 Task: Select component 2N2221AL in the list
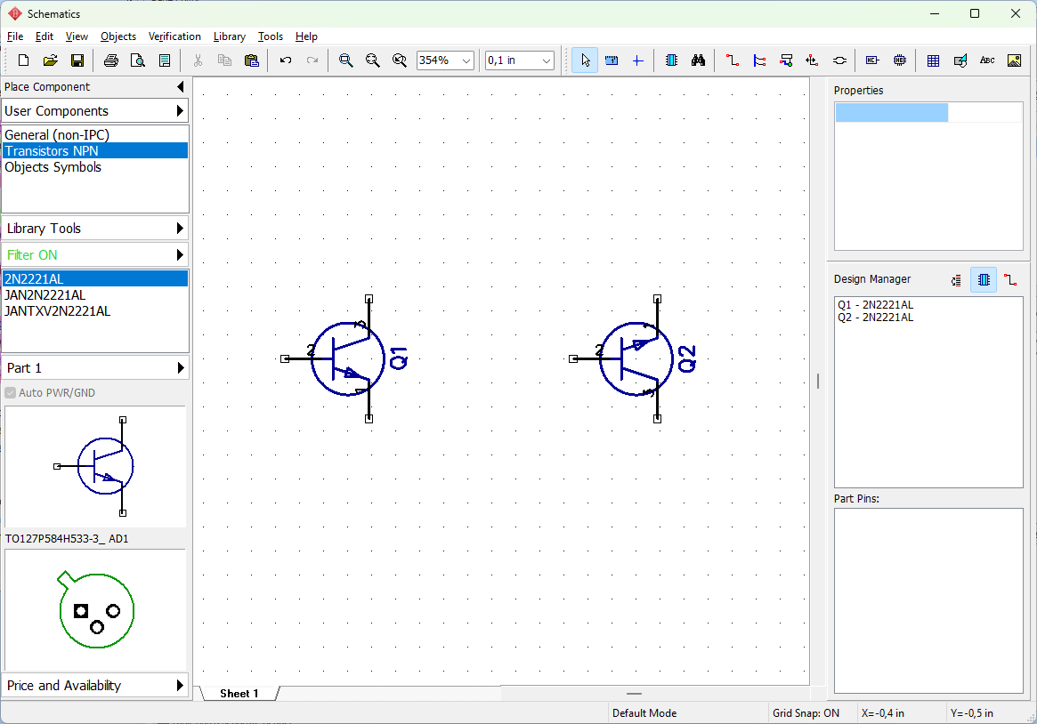(x=95, y=278)
